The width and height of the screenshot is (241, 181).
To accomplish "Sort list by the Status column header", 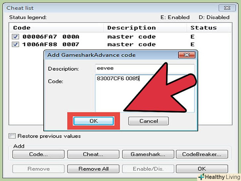I will (x=209, y=28).
